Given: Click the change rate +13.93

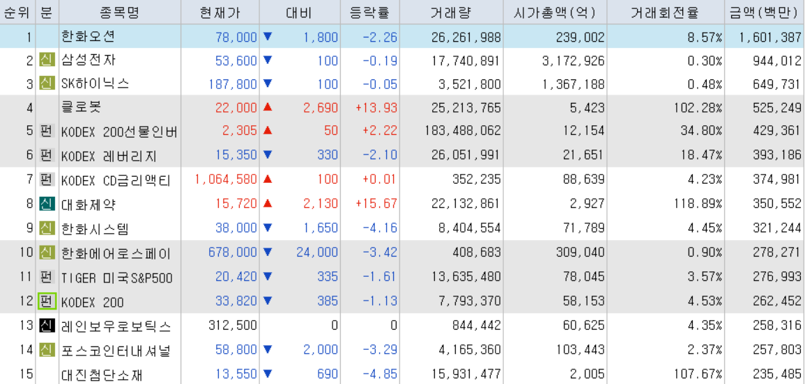Looking at the screenshot, I should [x=376, y=108].
